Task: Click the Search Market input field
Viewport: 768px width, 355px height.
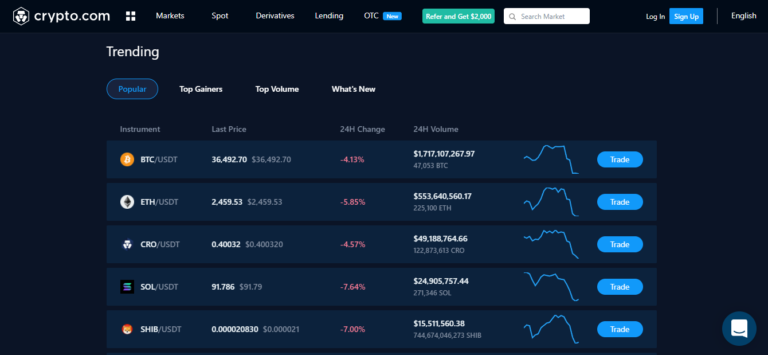Action: point(547,17)
